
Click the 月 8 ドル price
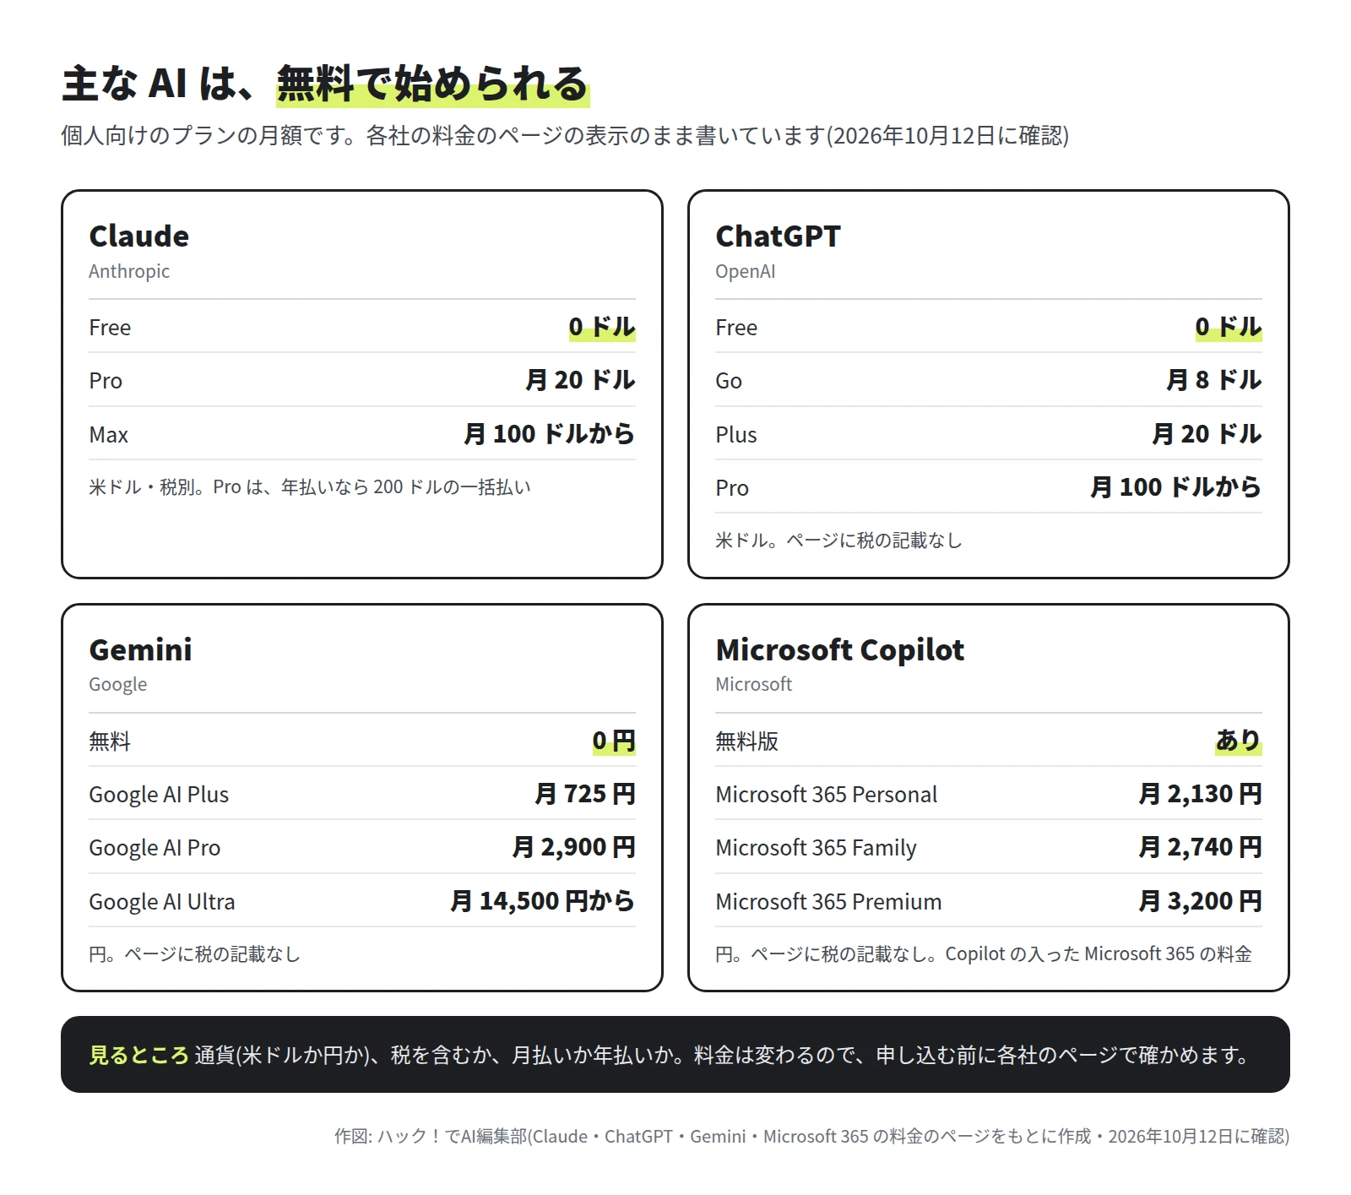coord(1213,380)
